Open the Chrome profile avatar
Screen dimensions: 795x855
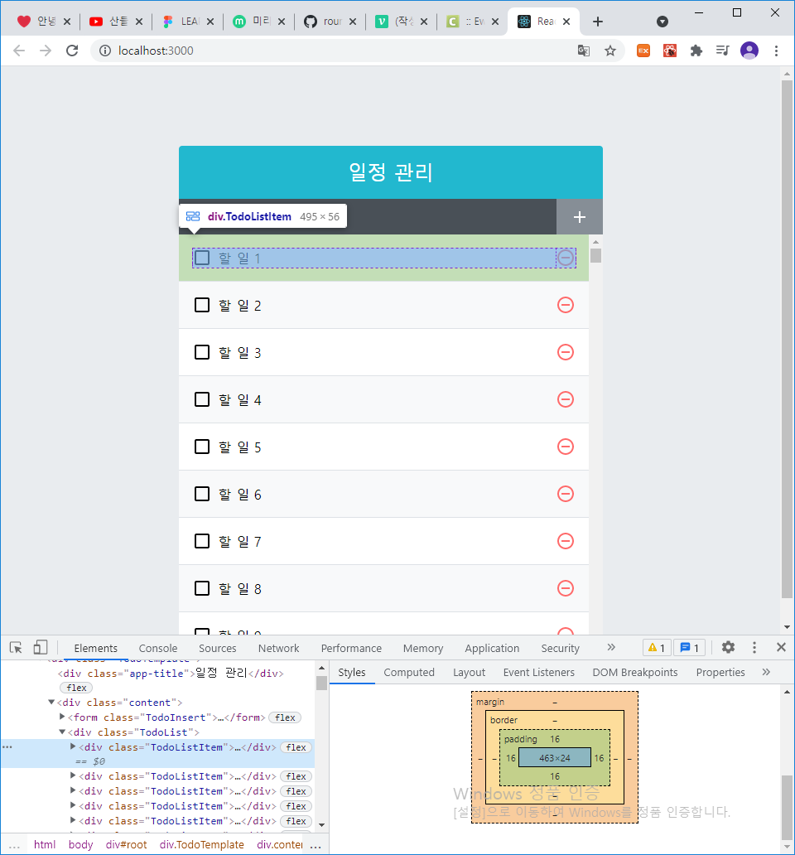(x=749, y=51)
